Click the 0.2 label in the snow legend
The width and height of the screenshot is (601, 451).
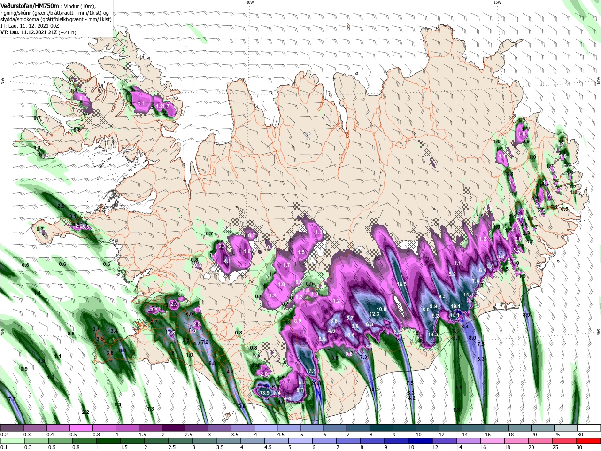click(x=4, y=435)
